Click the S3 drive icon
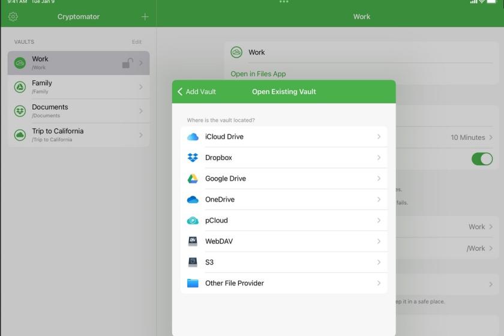504x336 pixels. (x=193, y=262)
